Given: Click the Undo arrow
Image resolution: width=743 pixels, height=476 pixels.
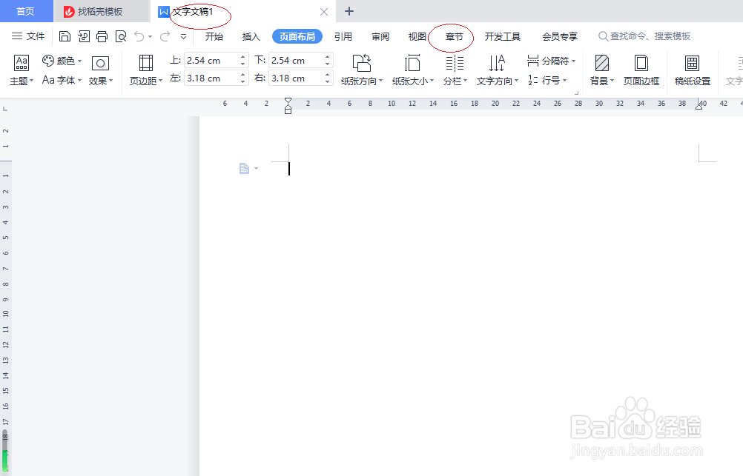Looking at the screenshot, I should 139,36.
